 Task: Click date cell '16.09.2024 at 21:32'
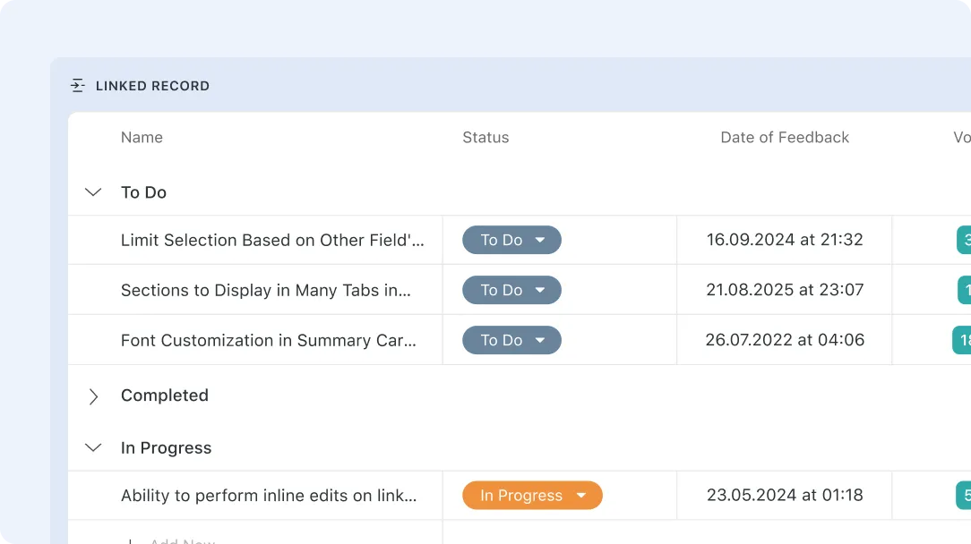click(785, 240)
